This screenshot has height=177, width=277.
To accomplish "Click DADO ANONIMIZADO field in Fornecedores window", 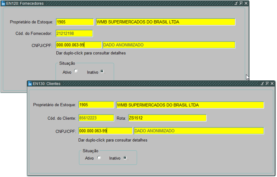I will (x=169, y=45).
